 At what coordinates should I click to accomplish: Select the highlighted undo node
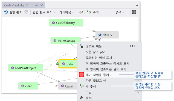pos(68,64)
